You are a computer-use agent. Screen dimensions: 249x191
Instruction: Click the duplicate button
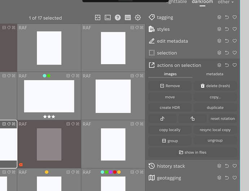pos(215,108)
